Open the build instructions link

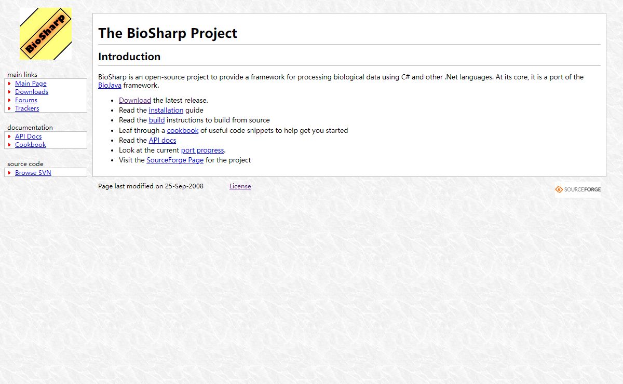(157, 120)
